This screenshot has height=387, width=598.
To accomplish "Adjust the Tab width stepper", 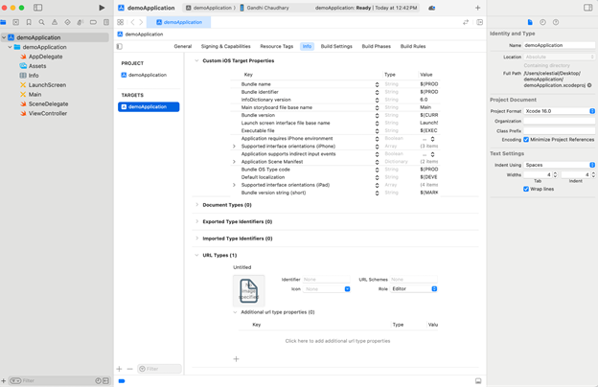I will (555, 174).
